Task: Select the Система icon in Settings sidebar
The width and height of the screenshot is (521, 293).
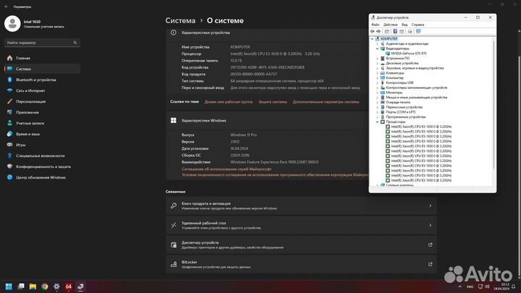Action: [x=9, y=69]
